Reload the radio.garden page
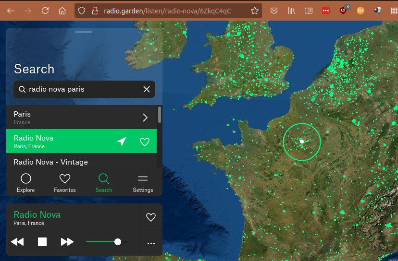This screenshot has width=398, height=261. [45, 11]
